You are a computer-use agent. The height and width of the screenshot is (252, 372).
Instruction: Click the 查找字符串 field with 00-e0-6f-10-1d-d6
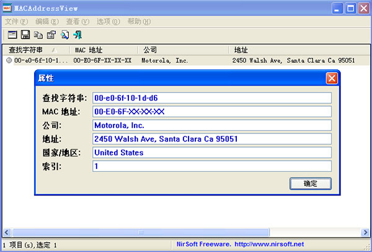[212, 98]
